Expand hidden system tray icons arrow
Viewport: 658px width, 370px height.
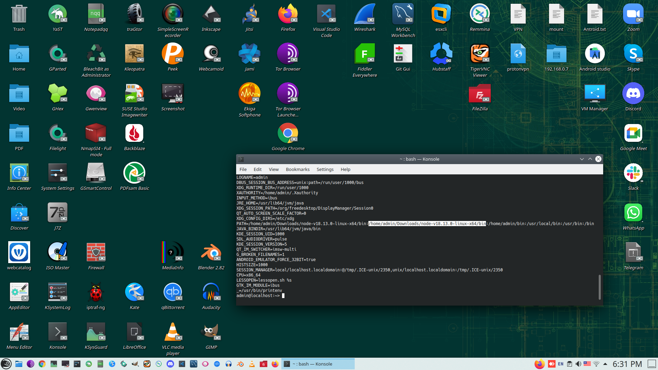click(x=605, y=364)
